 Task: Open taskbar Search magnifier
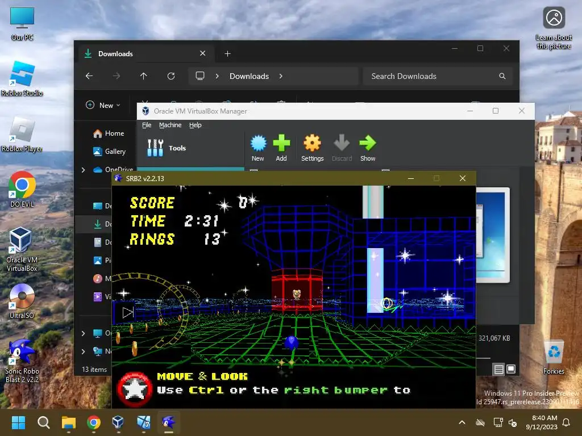(43, 422)
